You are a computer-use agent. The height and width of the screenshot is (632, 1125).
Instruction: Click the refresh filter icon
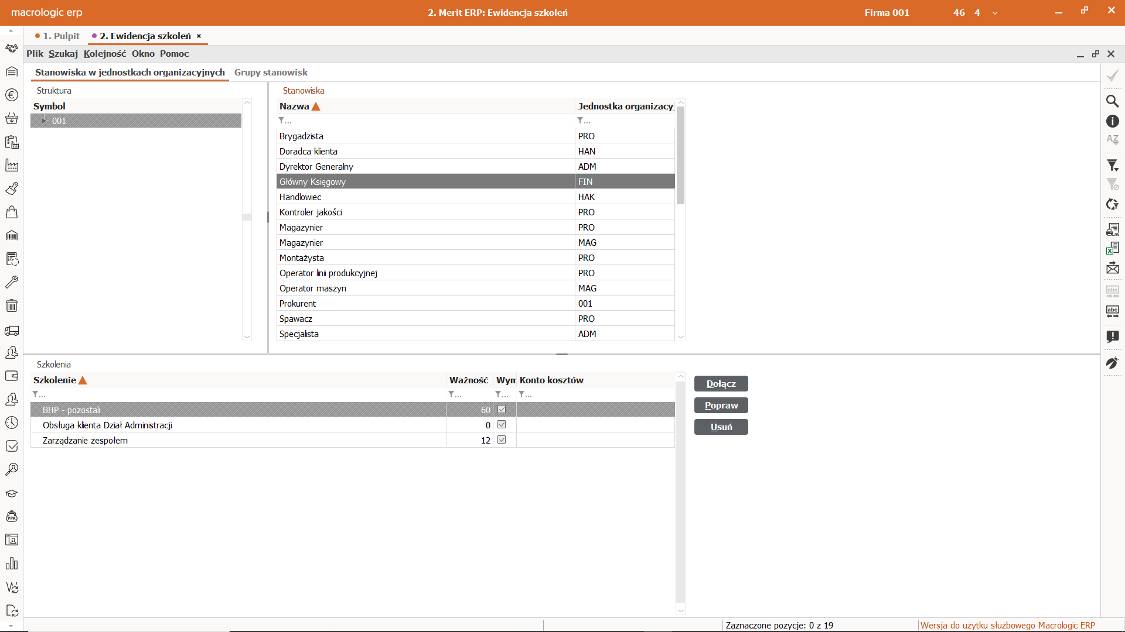click(1112, 204)
